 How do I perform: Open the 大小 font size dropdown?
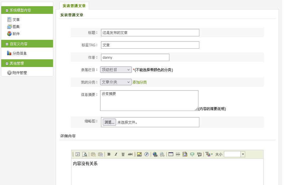(243, 154)
